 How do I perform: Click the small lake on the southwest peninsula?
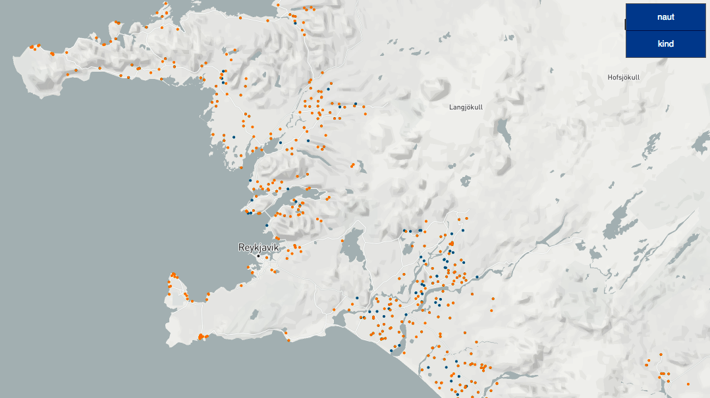coord(255,314)
